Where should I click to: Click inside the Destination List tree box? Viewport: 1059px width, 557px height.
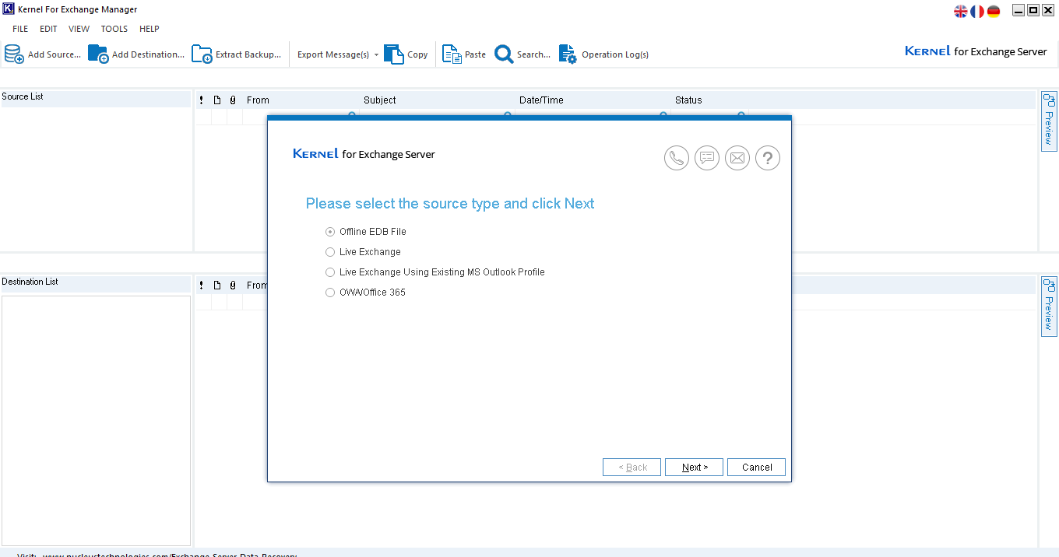pyautogui.click(x=96, y=420)
